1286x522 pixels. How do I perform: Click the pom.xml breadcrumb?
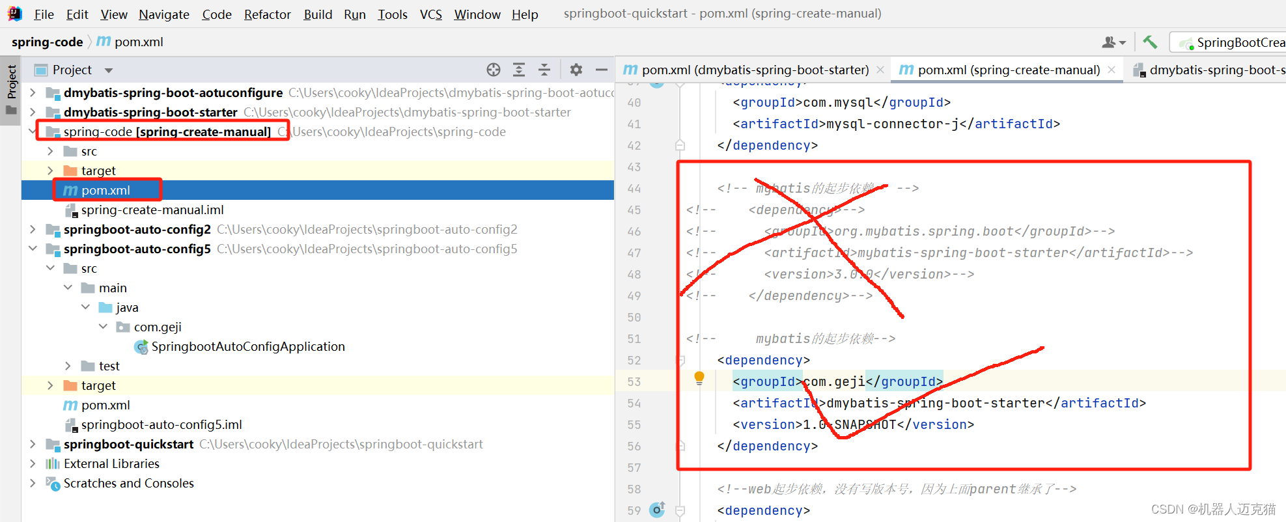[130, 42]
